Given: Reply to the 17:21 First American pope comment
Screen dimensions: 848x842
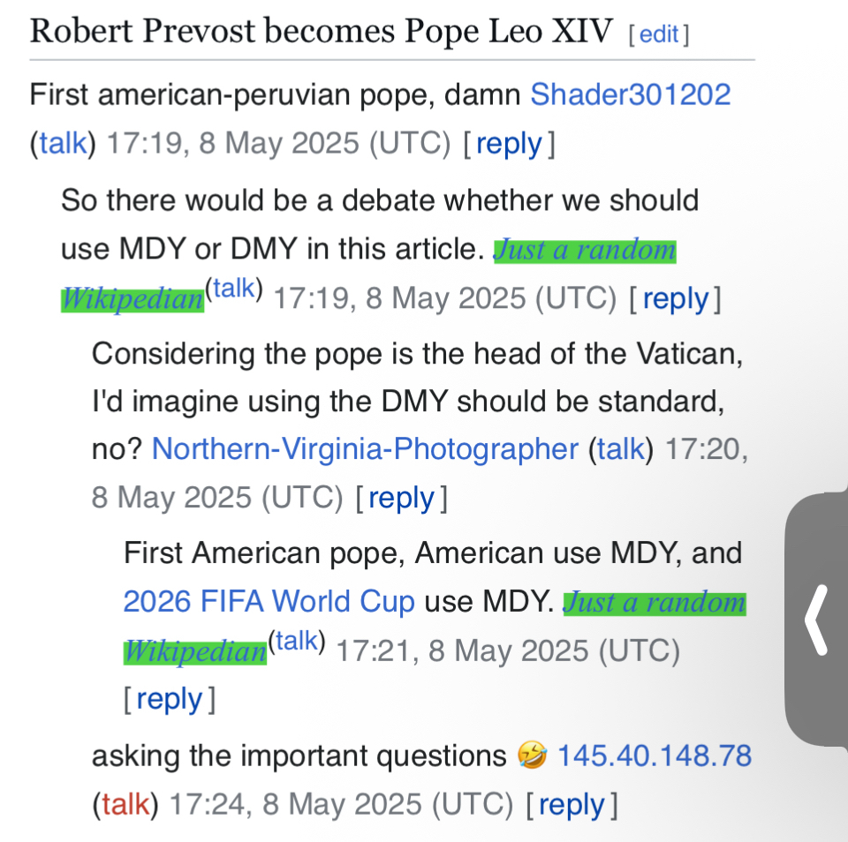Looking at the screenshot, I should tap(169, 700).
